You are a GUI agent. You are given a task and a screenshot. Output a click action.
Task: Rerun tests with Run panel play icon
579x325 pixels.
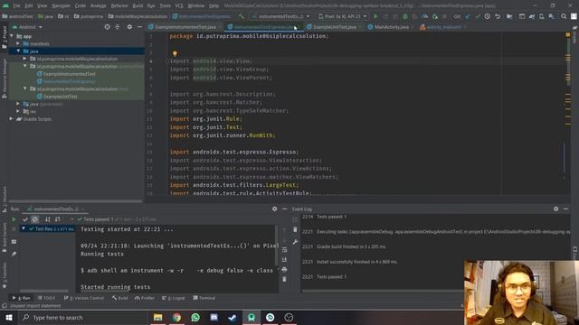click(x=14, y=219)
